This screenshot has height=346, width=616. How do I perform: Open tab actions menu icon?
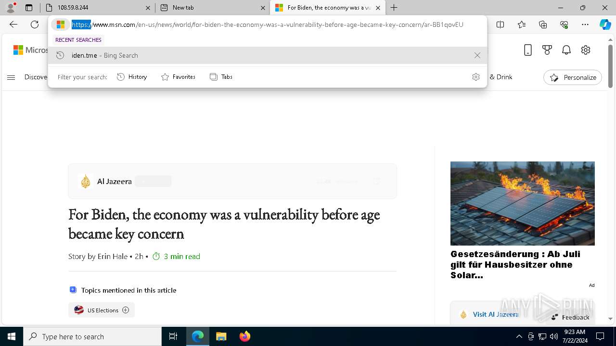pyautogui.click(x=29, y=8)
